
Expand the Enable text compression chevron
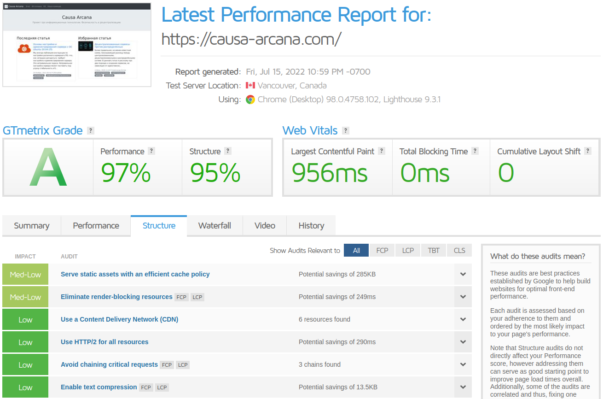pyautogui.click(x=463, y=387)
